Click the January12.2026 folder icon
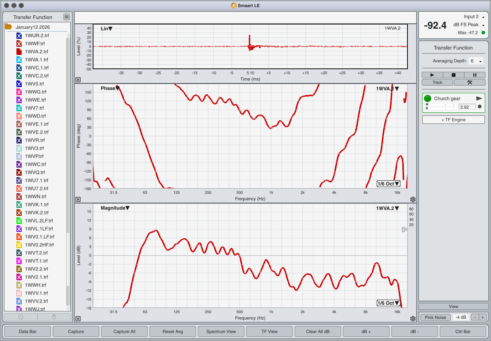Screen dimensions: 491x341 [8, 27]
